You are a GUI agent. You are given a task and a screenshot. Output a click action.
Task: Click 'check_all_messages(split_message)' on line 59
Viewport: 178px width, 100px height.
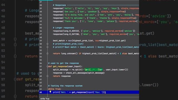tap(85, 73)
